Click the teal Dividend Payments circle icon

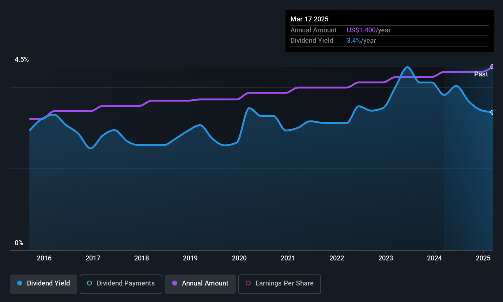point(89,283)
